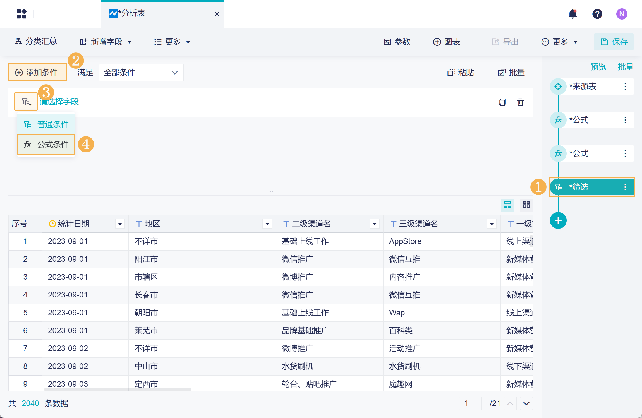The image size is (642, 418).
Task: Click the page number input field
Action: coord(470,403)
